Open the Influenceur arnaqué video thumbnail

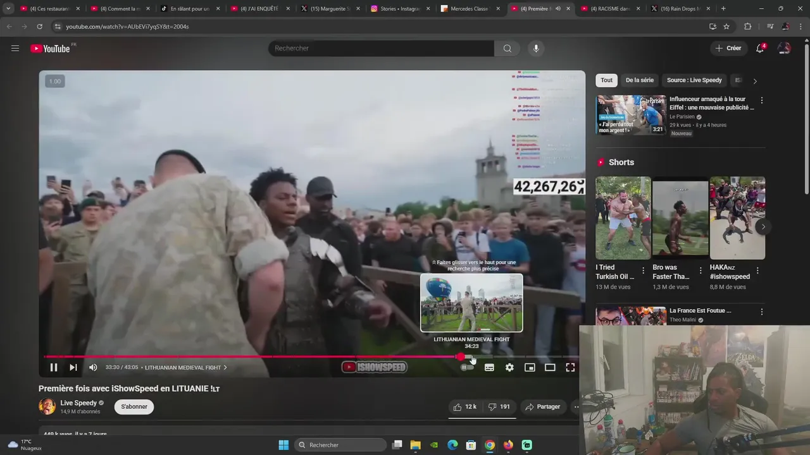pos(632,115)
